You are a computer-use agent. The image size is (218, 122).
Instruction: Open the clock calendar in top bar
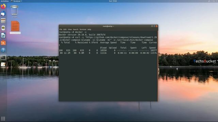(113, 1)
